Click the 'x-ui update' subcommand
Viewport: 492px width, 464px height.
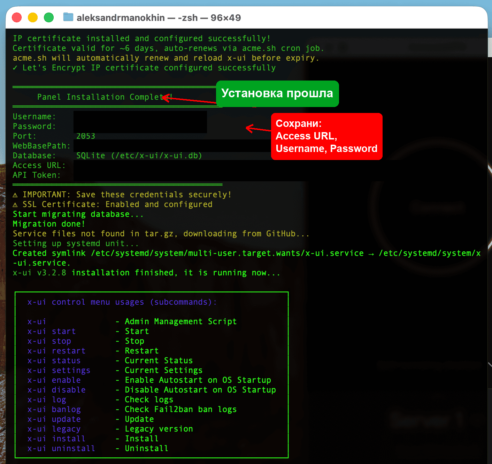tap(54, 419)
